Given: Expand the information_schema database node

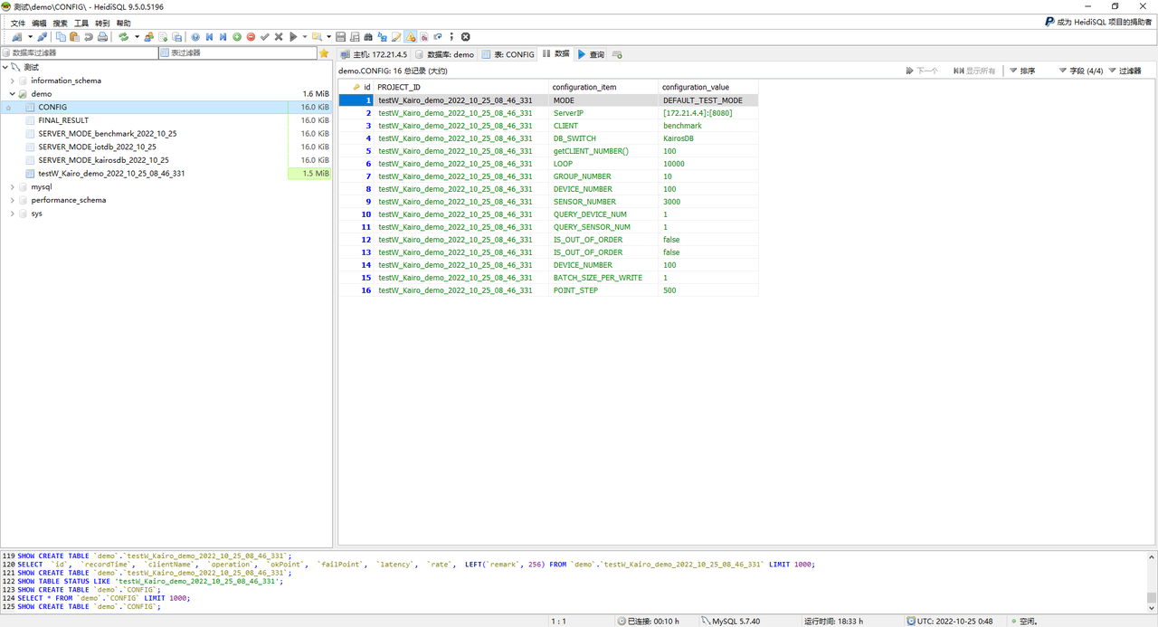Looking at the screenshot, I should pyautogui.click(x=12, y=81).
